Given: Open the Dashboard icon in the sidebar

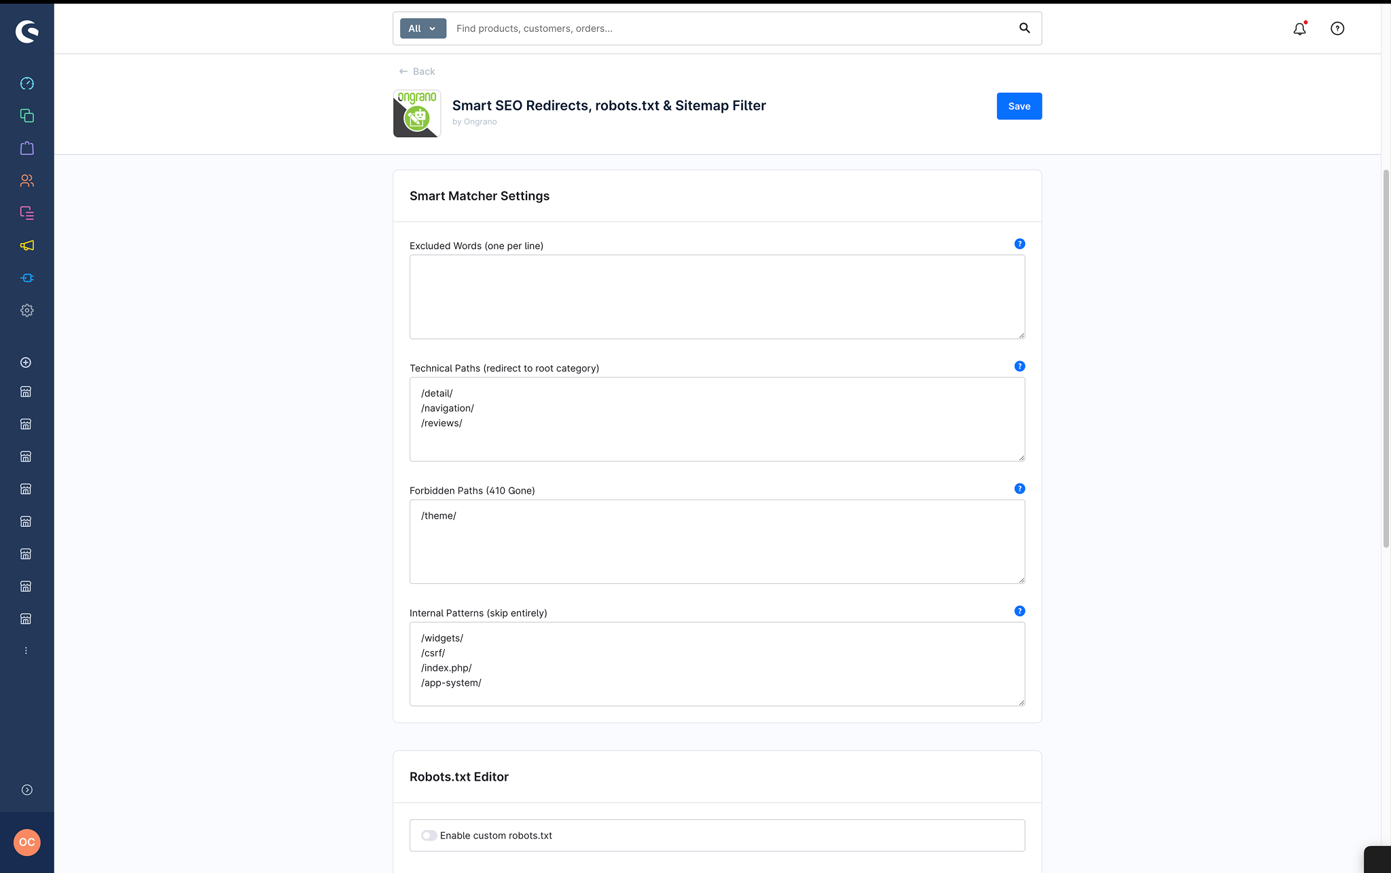Looking at the screenshot, I should [26, 83].
